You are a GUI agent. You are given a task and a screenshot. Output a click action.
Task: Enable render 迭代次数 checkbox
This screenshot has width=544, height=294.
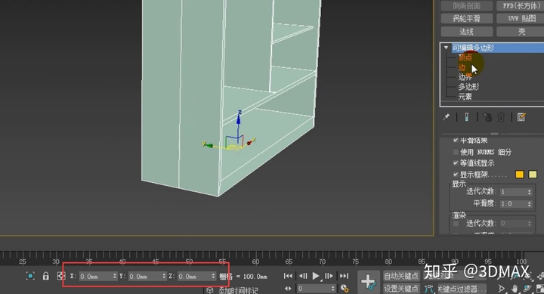[x=456, y=223]
